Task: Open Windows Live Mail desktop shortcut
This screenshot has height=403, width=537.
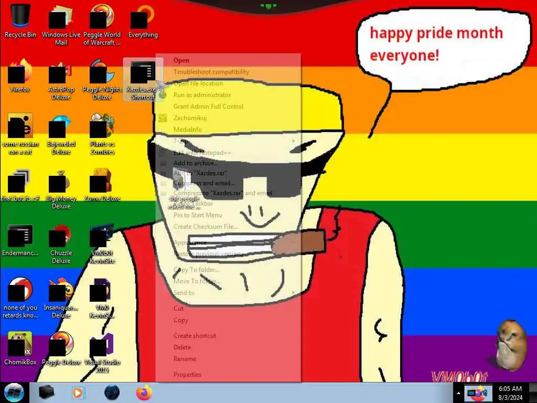Action: 61,24
